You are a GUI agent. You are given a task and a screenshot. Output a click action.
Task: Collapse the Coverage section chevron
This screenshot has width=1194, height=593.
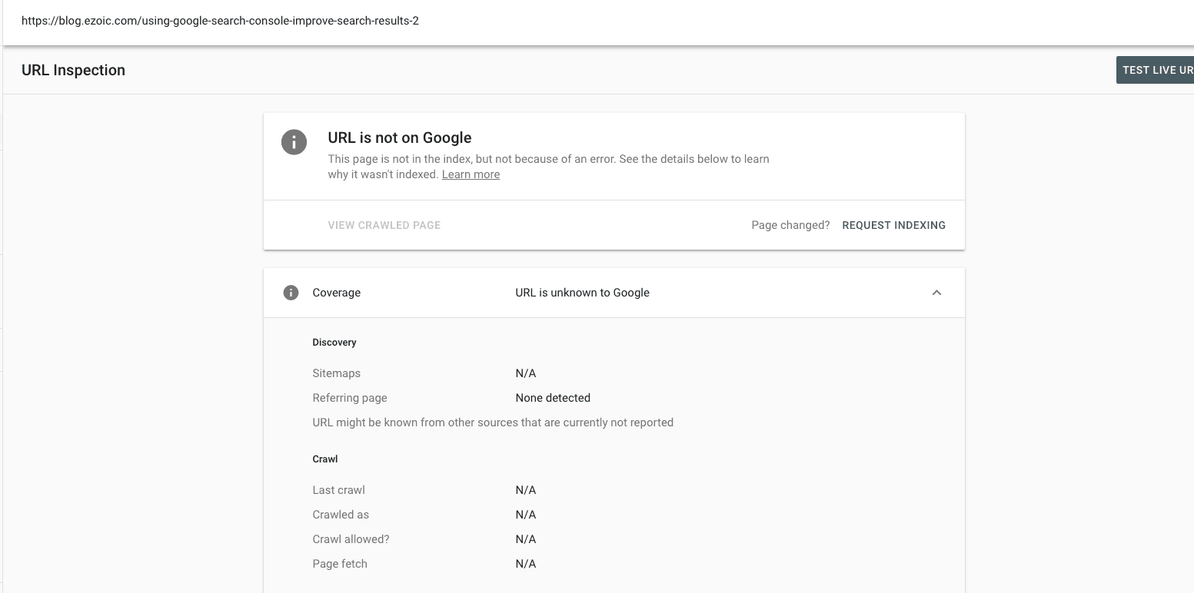coord(936,293)
